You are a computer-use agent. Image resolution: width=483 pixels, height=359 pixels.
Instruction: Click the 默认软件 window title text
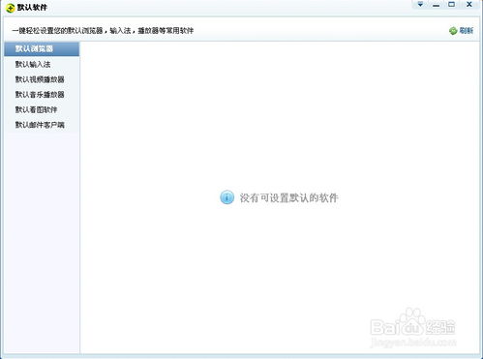click(x=32, y=8)
